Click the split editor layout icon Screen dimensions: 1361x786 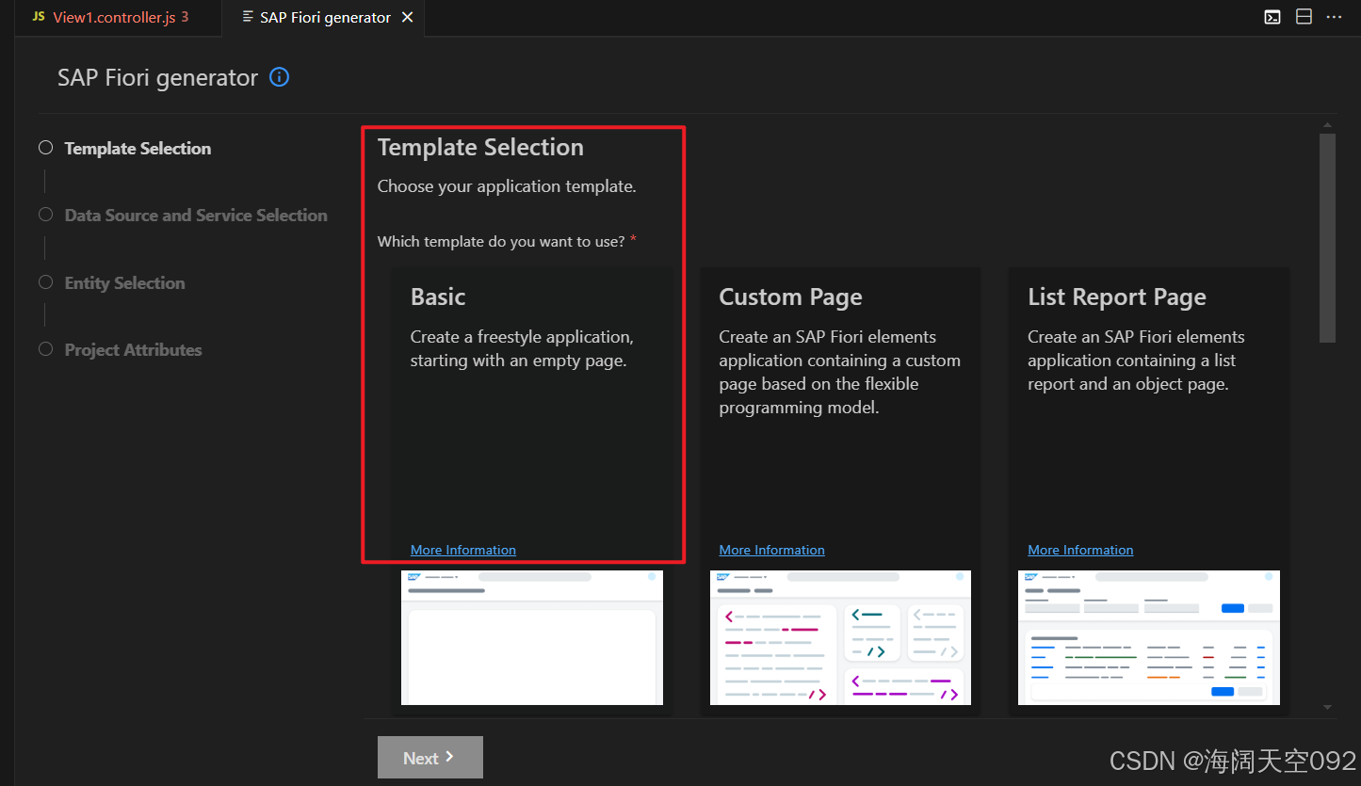pyautogui.click(x=1304, y=17)
